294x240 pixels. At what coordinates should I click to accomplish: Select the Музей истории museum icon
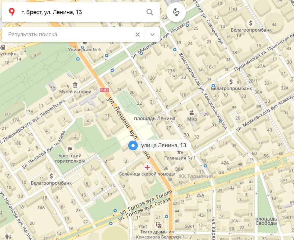75,85
